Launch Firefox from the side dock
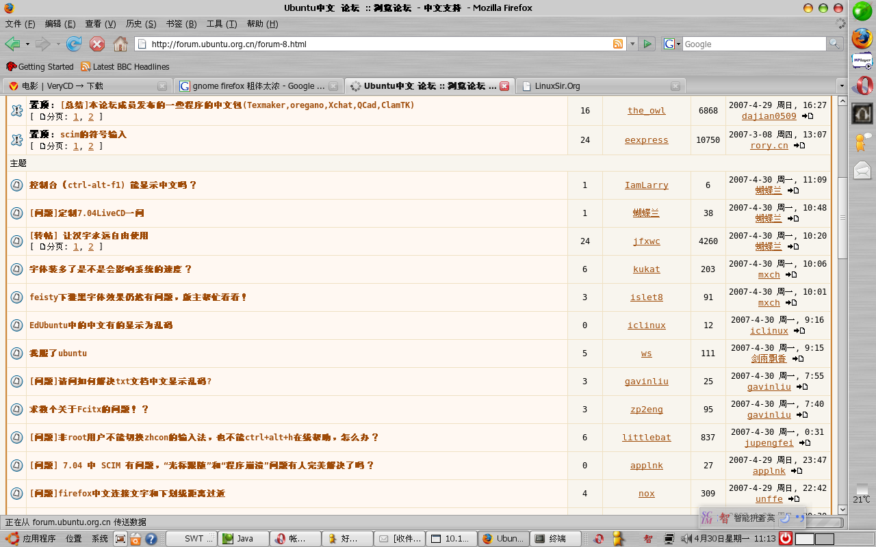This screenshot has height=547, width=876. click(x=862, y=38)
